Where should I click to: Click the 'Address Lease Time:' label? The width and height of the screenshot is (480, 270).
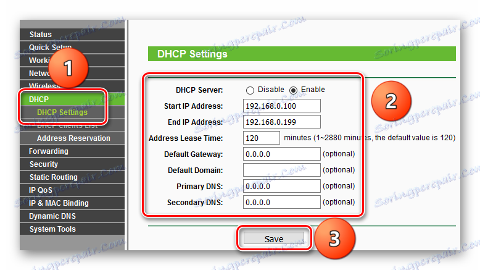(186, 138)
